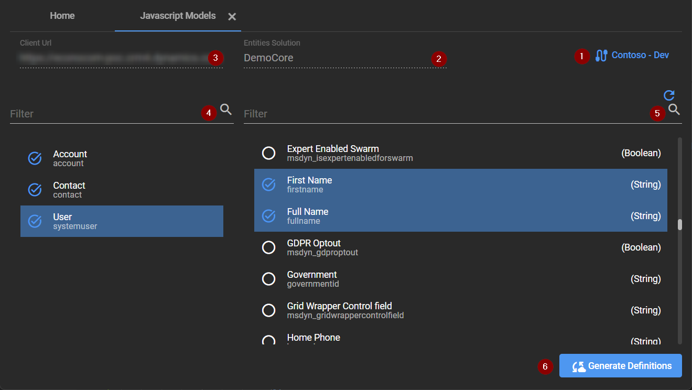Select the Expert Enabled Swarm radio button
The image size is (692, 390).
pyautogui.click(x=268, y=153)
